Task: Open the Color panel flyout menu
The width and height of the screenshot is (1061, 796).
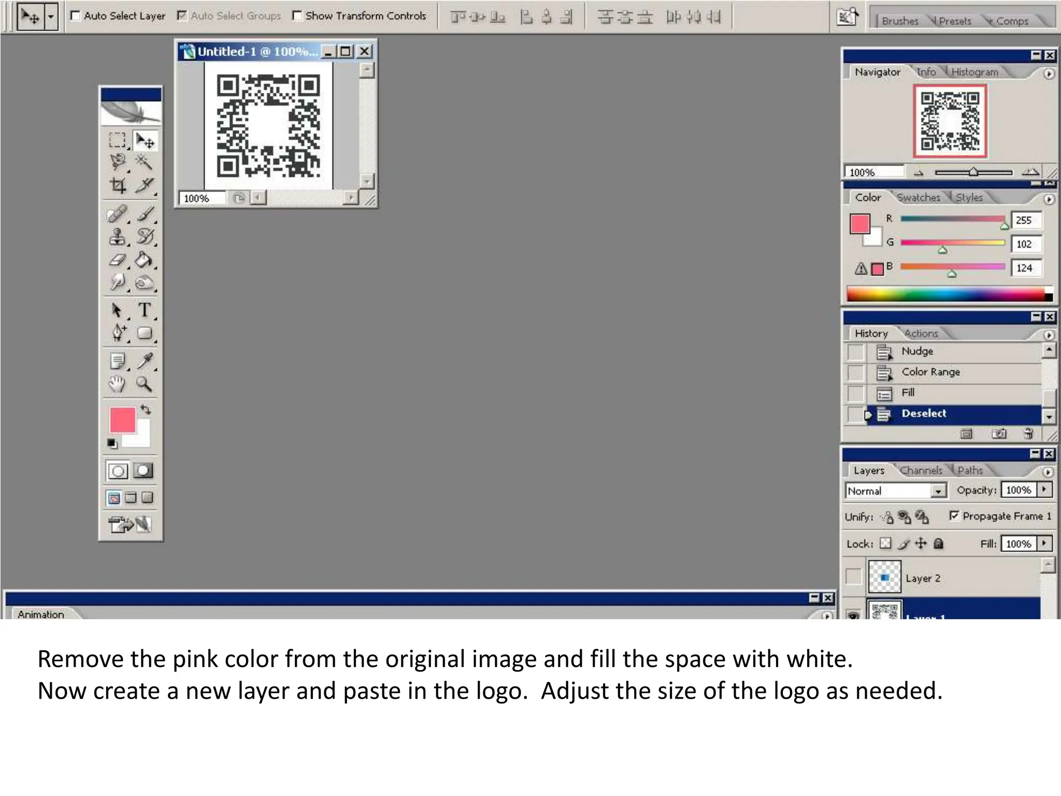Action: [x=1049, y=200]
